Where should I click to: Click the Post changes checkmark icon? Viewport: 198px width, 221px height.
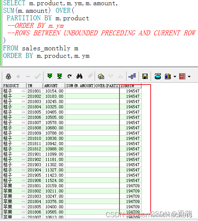(x=38, y=76)
